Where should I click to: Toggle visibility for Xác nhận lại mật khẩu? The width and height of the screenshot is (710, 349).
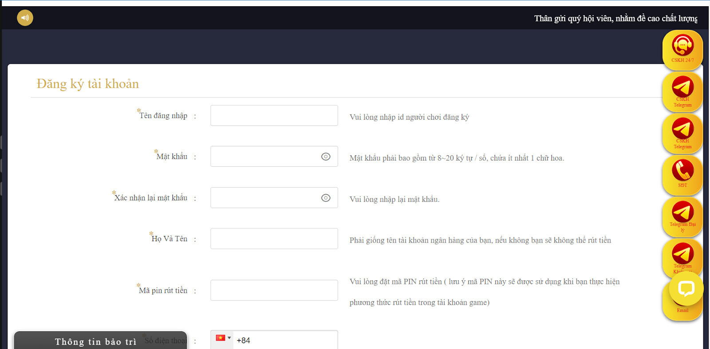[x=326, y=198]
